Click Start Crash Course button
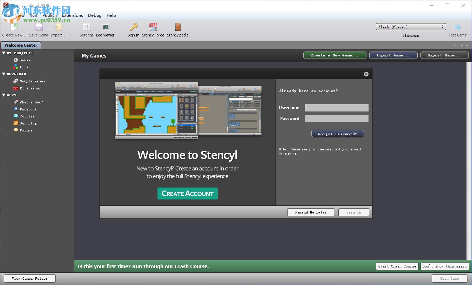 397,266
